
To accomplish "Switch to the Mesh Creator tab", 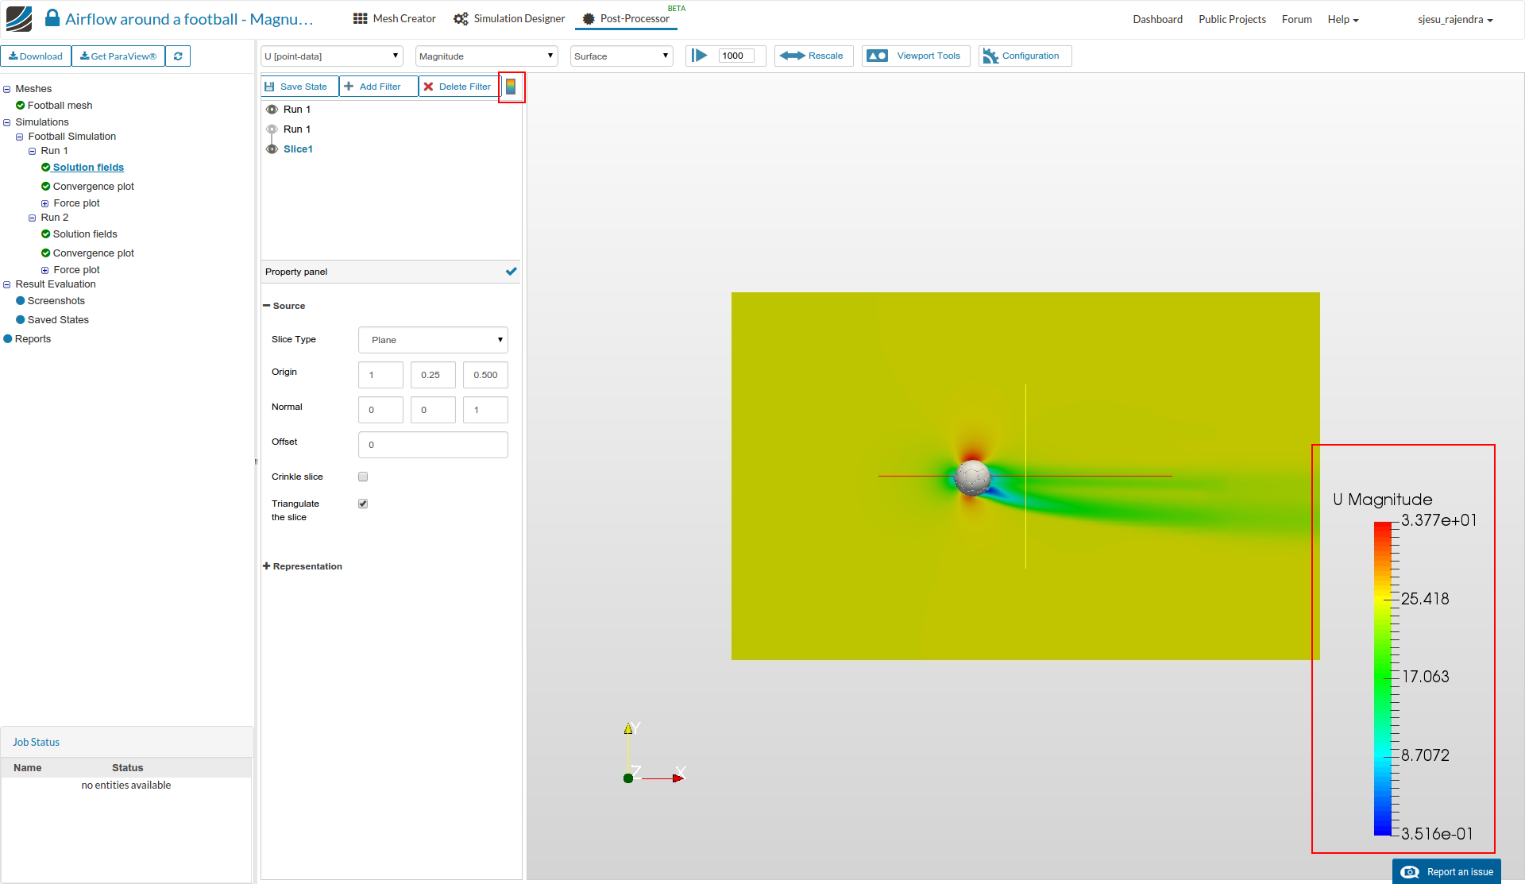I will [395, 19].
